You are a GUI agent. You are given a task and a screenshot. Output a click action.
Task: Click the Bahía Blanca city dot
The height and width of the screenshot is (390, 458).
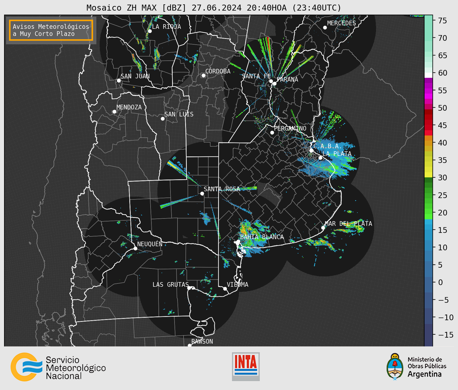pos(238,241)
